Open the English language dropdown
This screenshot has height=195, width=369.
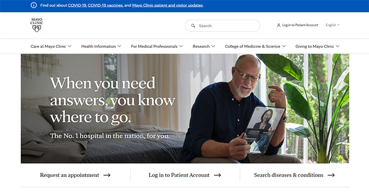333,25
